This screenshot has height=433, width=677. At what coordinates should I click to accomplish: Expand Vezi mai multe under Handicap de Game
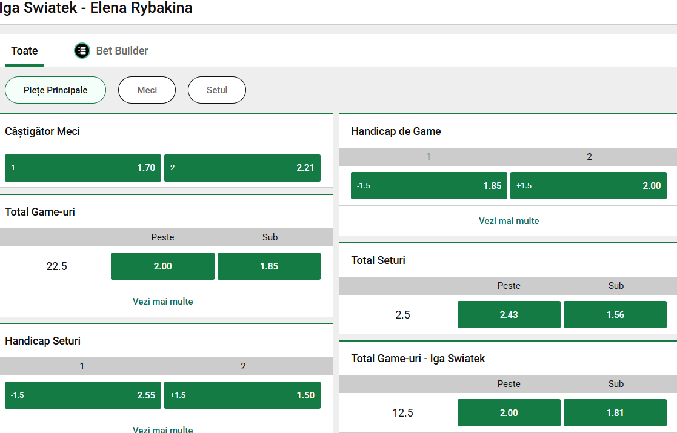coord(509,221)
